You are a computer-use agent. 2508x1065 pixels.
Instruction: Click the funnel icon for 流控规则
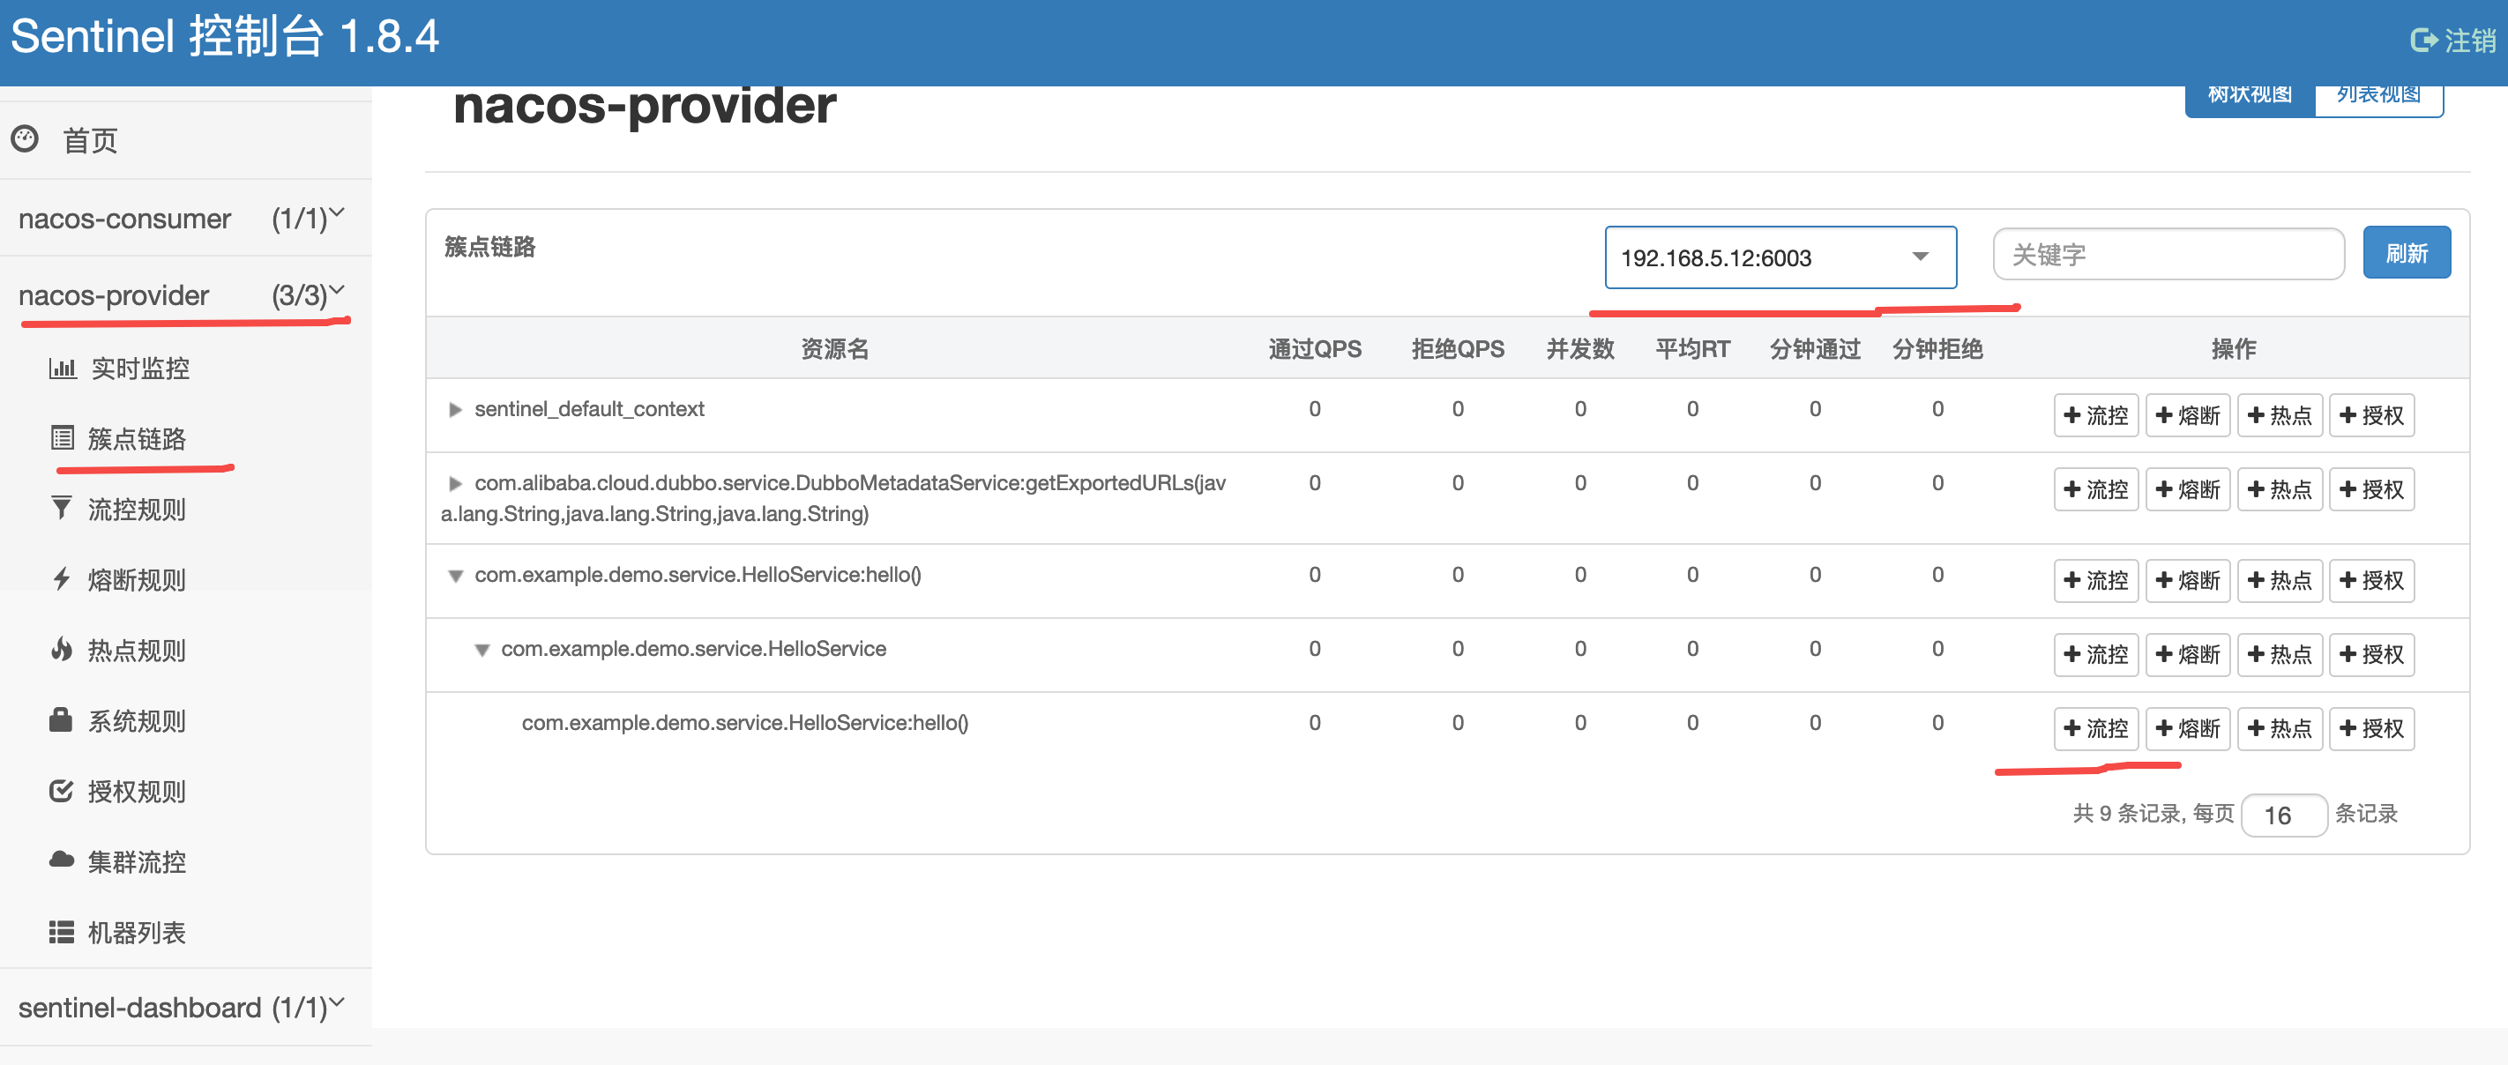[x=62, y=508]
